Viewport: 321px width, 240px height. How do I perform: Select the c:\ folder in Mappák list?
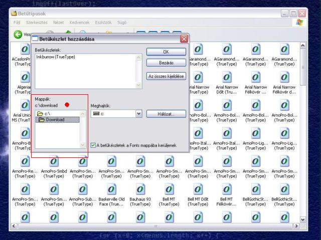47,114
